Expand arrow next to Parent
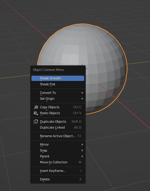Screen dimensions: 150x191 (x=82, y=156)
